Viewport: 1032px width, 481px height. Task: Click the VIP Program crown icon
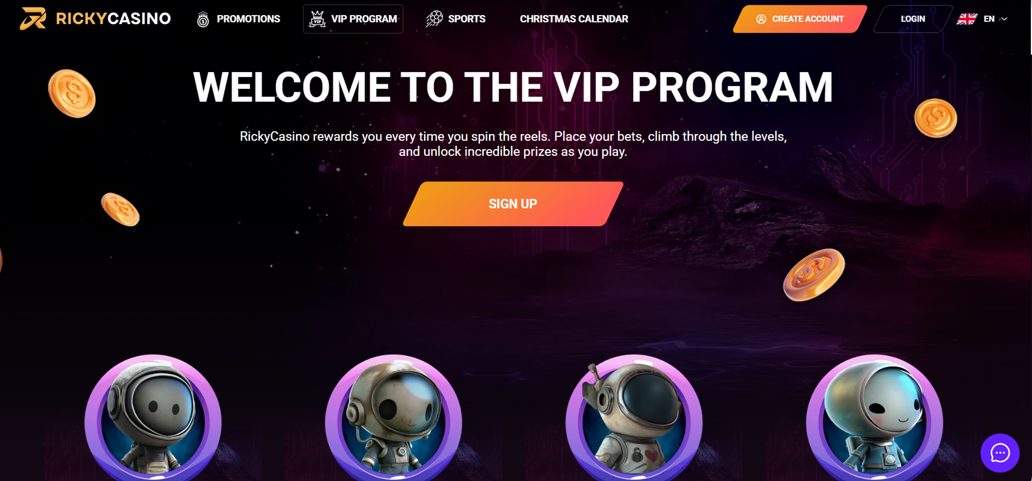tap(317, 19)
